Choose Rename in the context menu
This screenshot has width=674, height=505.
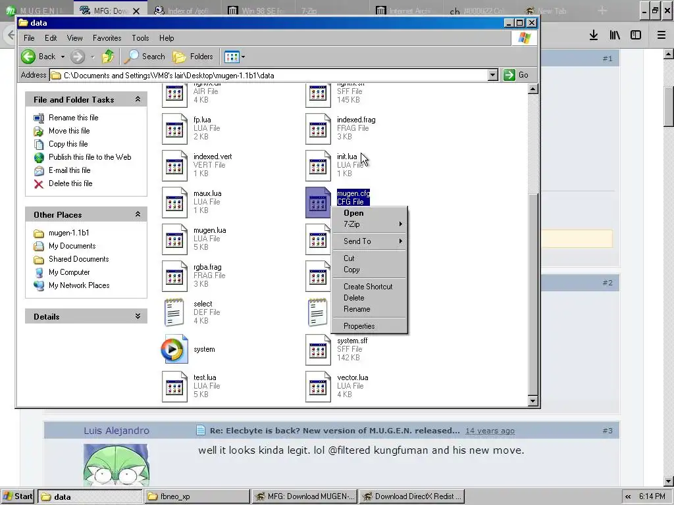pos(370,309)
